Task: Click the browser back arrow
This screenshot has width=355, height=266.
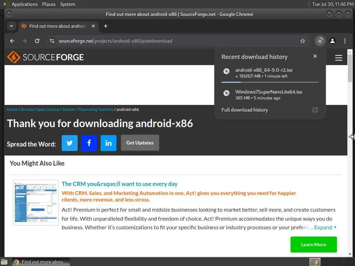Action: tap(12, 41)
